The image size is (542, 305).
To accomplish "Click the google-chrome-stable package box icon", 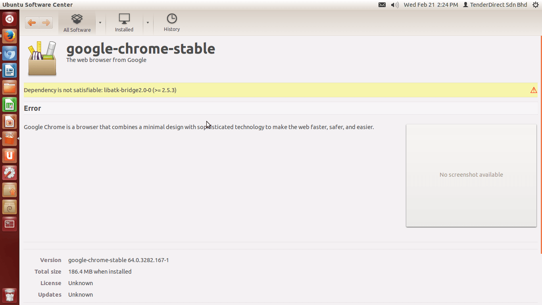I will (42, 58).
